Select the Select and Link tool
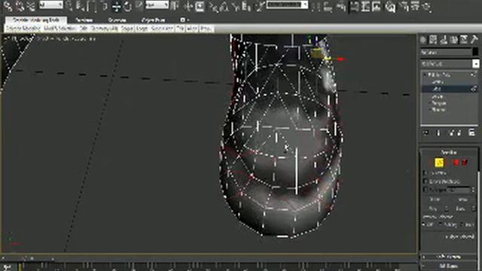 coord(8,6)
